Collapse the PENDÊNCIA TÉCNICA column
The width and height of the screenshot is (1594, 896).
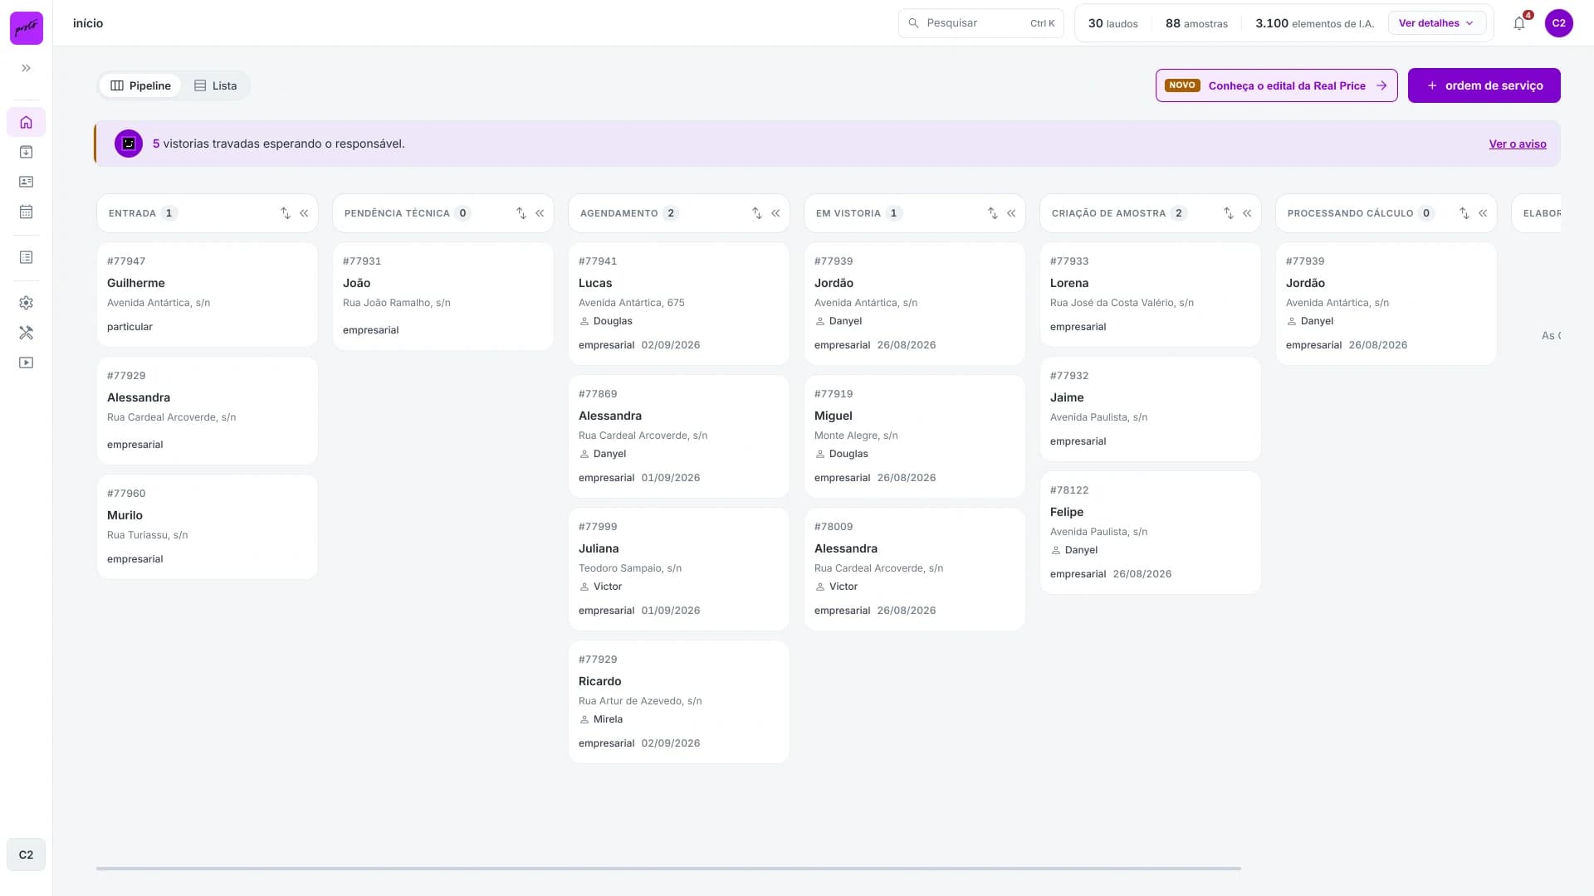coord(540,213)
